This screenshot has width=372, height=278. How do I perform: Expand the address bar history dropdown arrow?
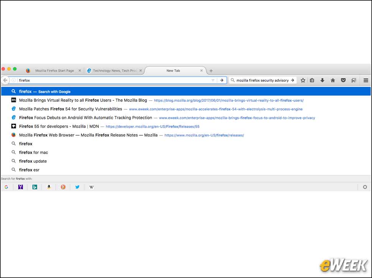click(x=212, y=80)
